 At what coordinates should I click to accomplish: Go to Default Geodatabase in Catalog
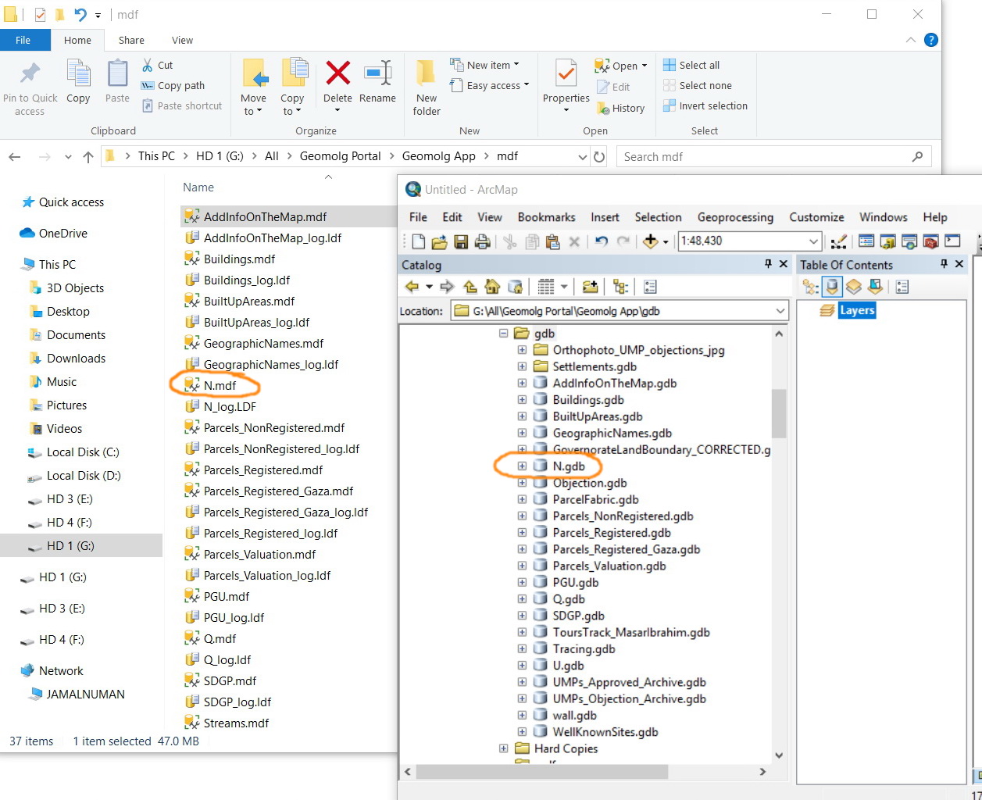click(515, 287)
